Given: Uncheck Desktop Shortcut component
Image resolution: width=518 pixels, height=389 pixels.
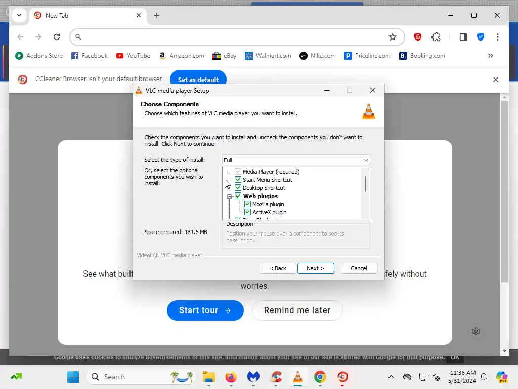Looking at the screenshot, I should (x=238, y=188).
